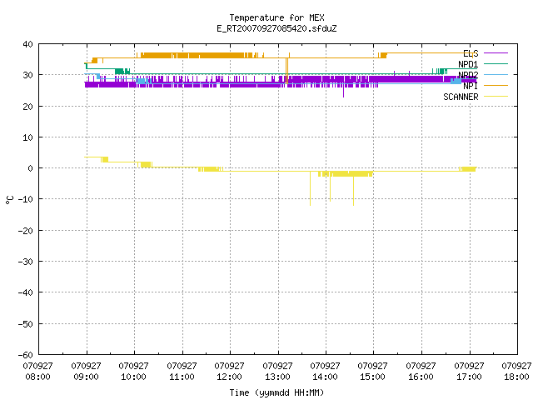Click the x-axis tick label 17:00
Screen dimensions: 533x400
(x=470, y=377)
